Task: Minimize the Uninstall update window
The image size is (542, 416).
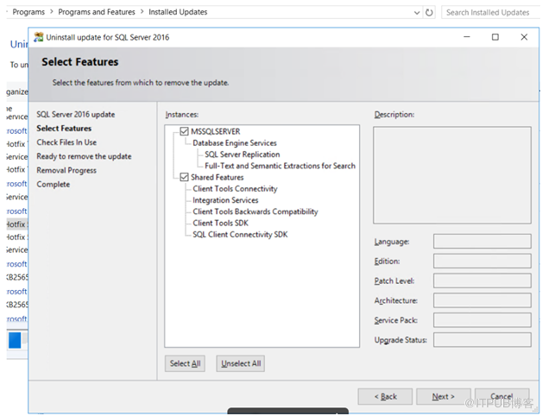Action: point(467,37)
